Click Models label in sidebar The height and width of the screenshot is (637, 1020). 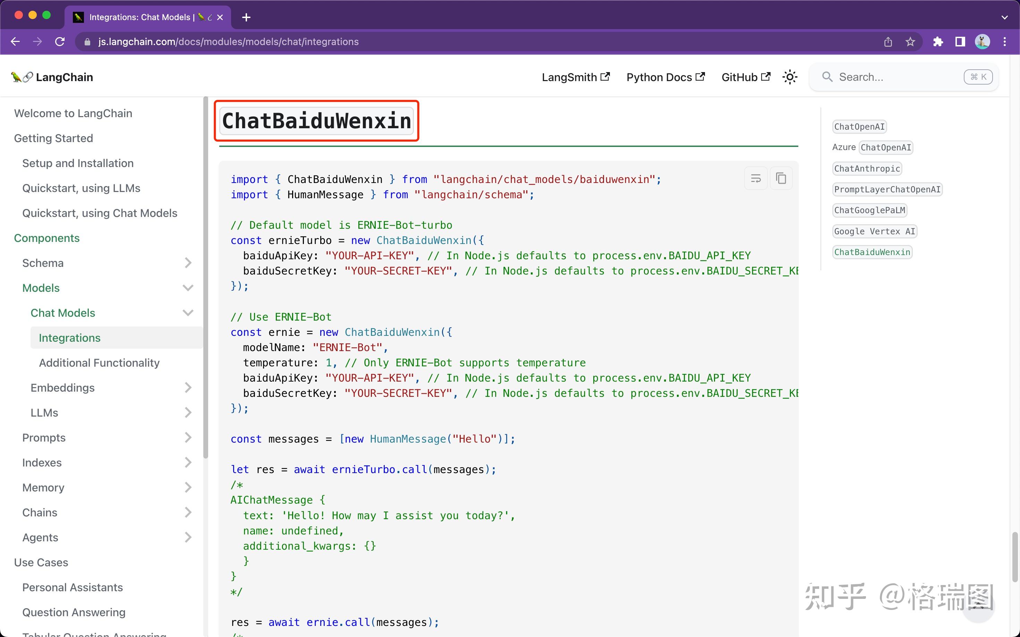click(41, 288)
